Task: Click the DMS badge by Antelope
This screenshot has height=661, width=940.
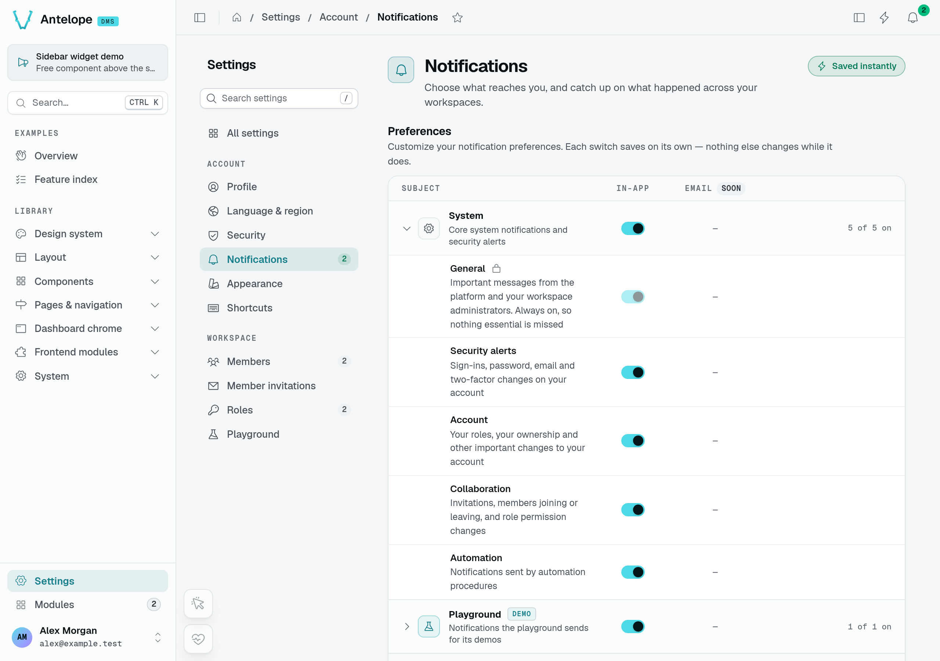Action: tap(108, 21)
